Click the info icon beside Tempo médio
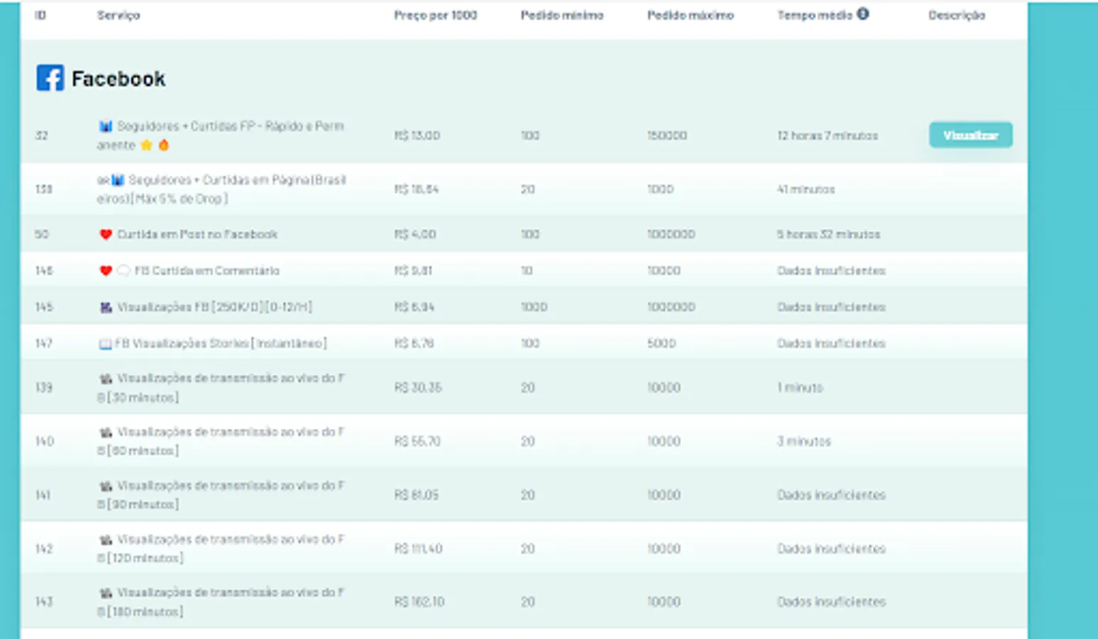 coord(863,13)
